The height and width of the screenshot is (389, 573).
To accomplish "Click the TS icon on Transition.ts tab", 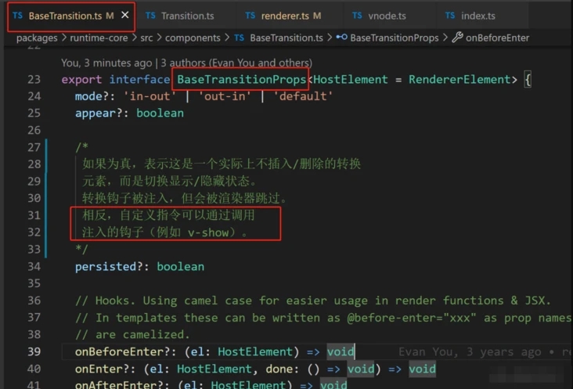I will point(150,16).
